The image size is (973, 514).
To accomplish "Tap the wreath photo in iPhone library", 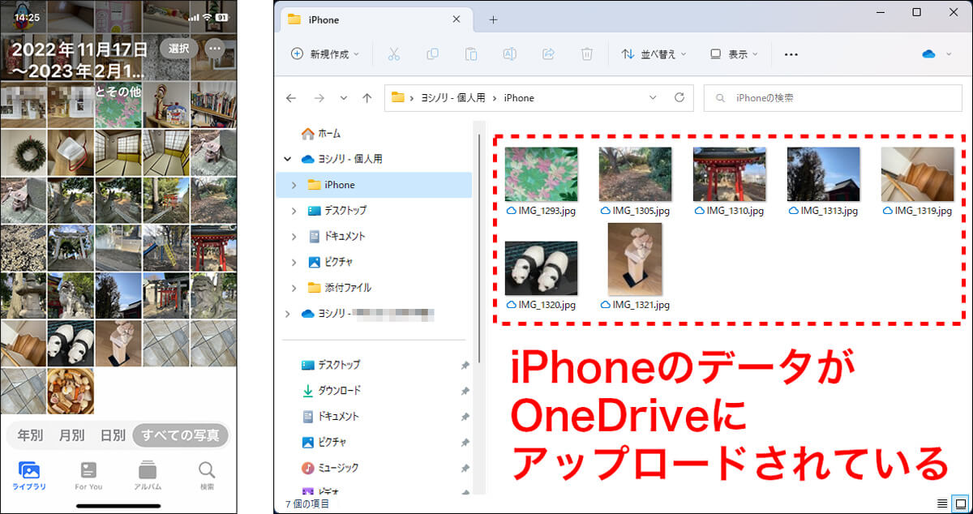I will point(24,152).
